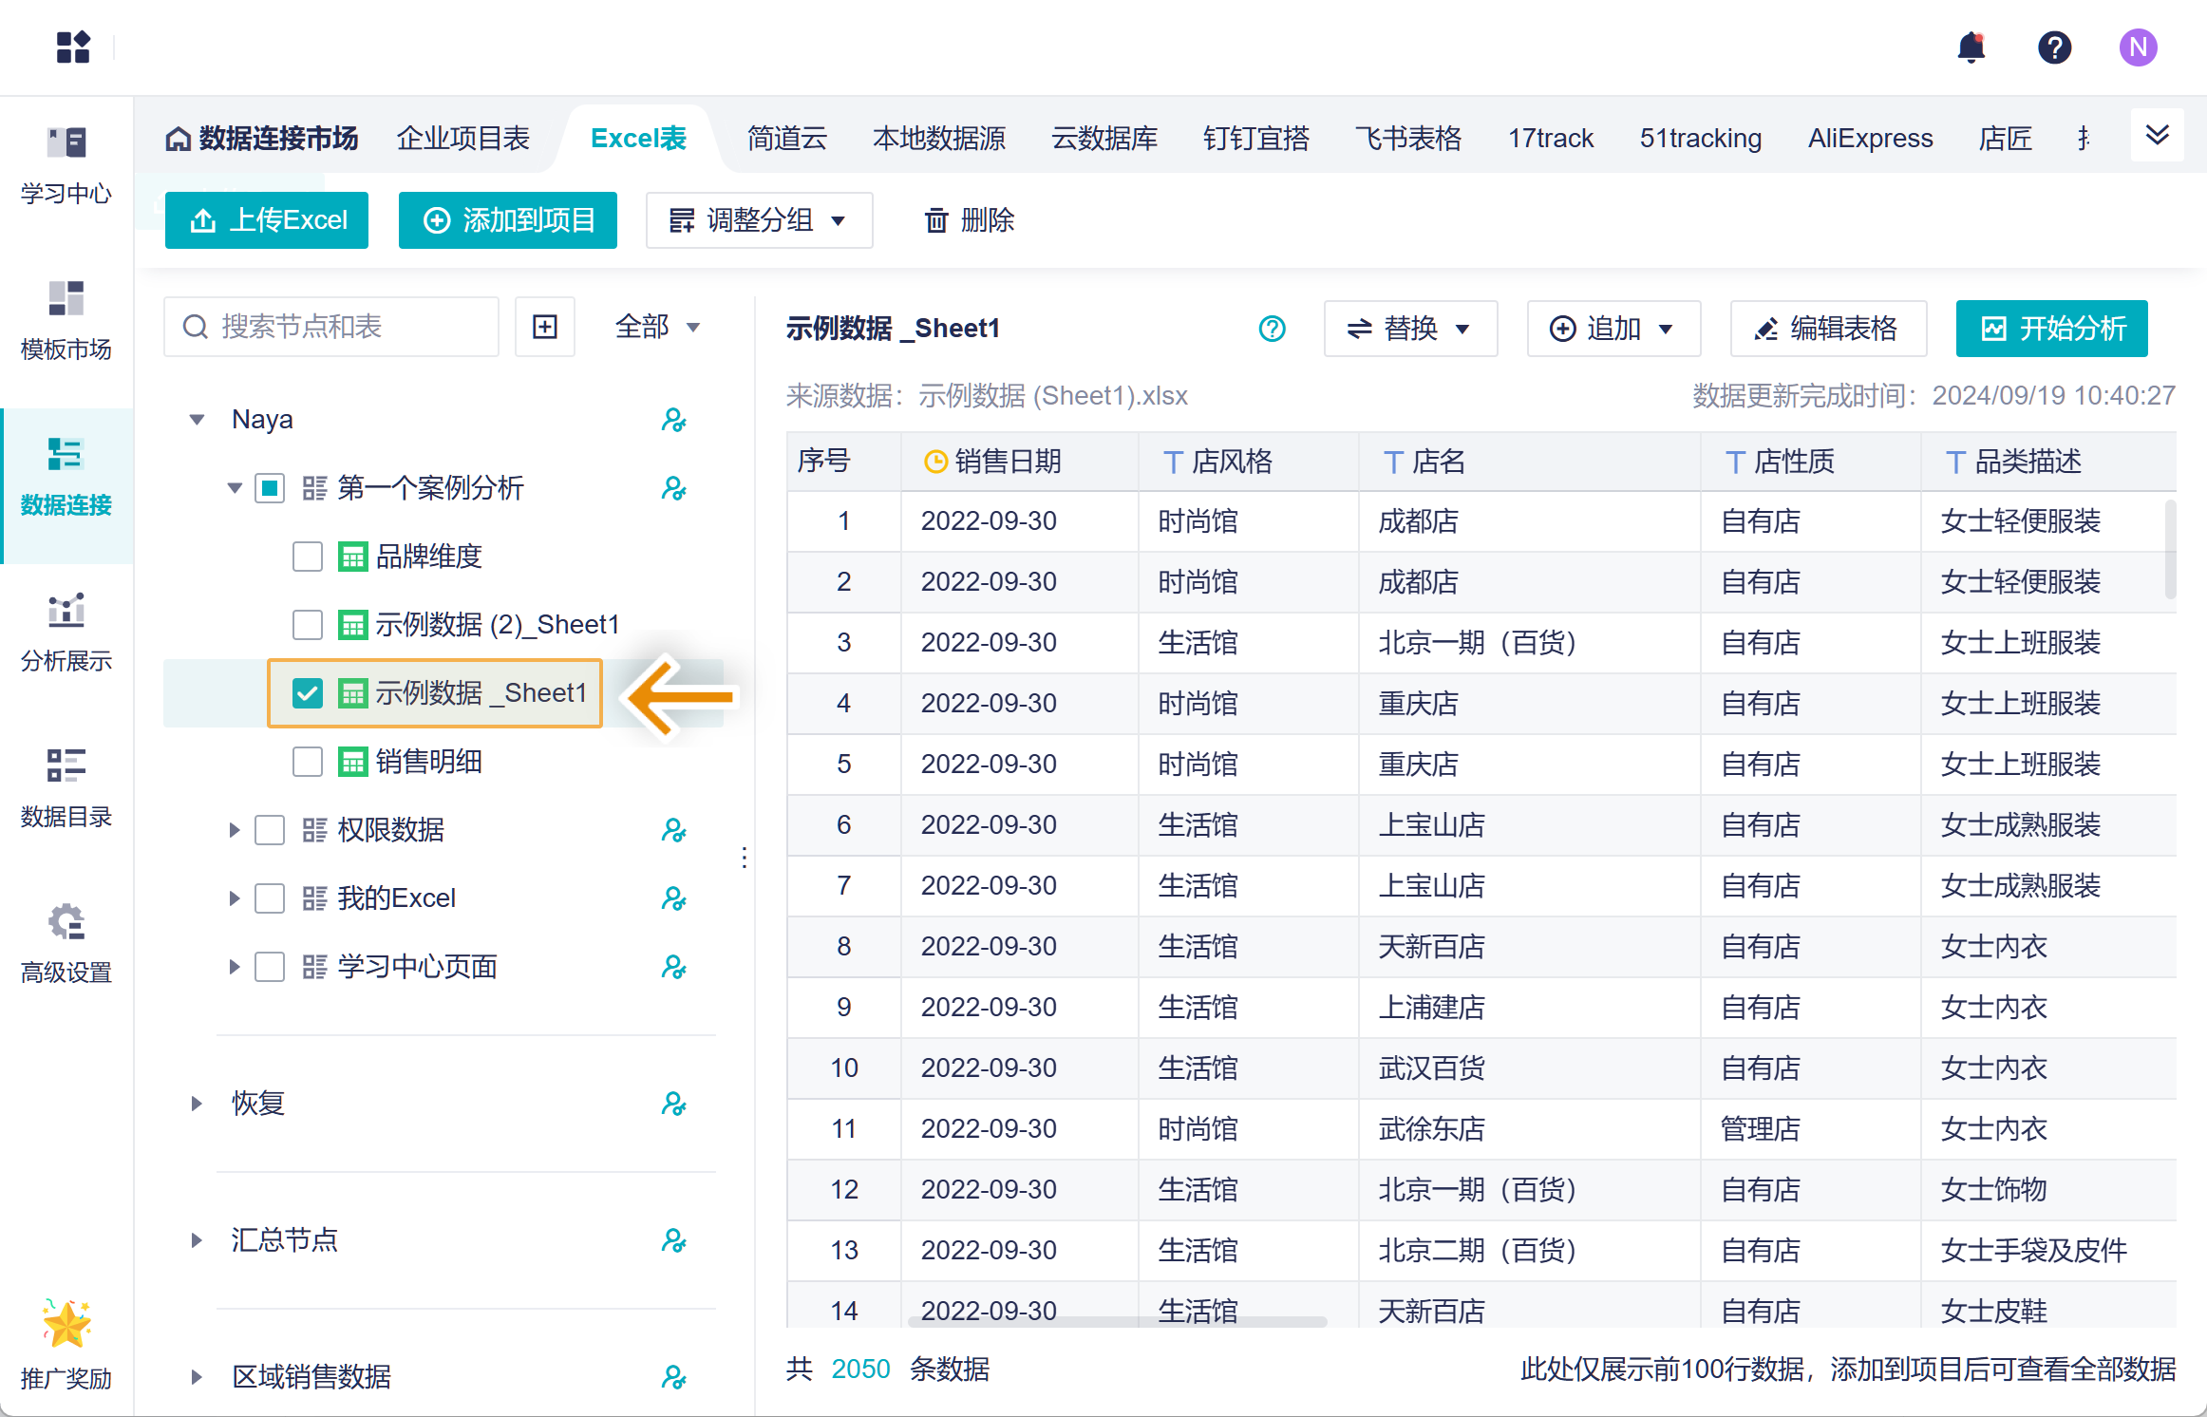Switch to 飞书表格 tab
Viewport: 2207px width, 1417px height.
coord(1409,139)
